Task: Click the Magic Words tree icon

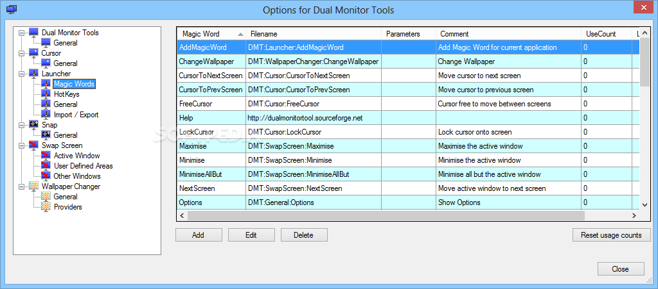Action: tap(46, 84)
